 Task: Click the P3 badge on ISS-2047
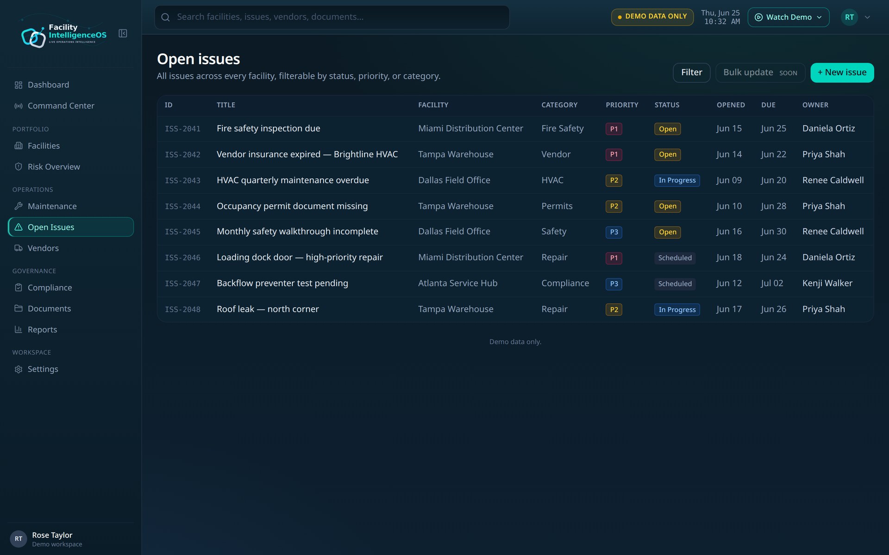coord(614,284)
